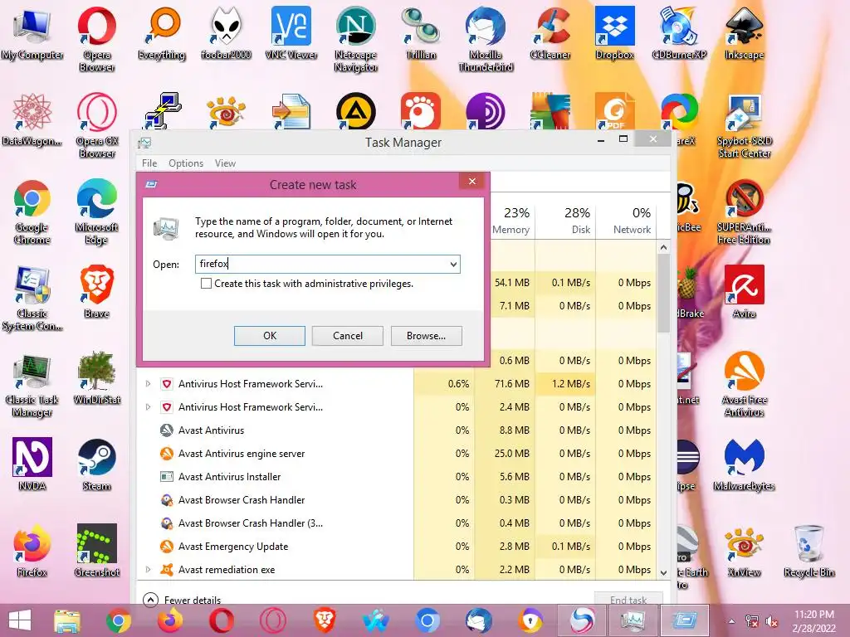The image size is (850, 637).
Task: Select the DataWagon desktop icon
Action: pyautogui.click(x=32, y=119)
